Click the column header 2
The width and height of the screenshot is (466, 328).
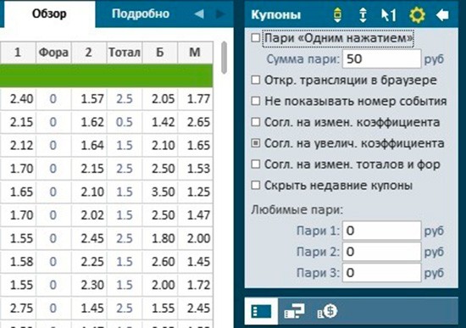coord(89,53)
